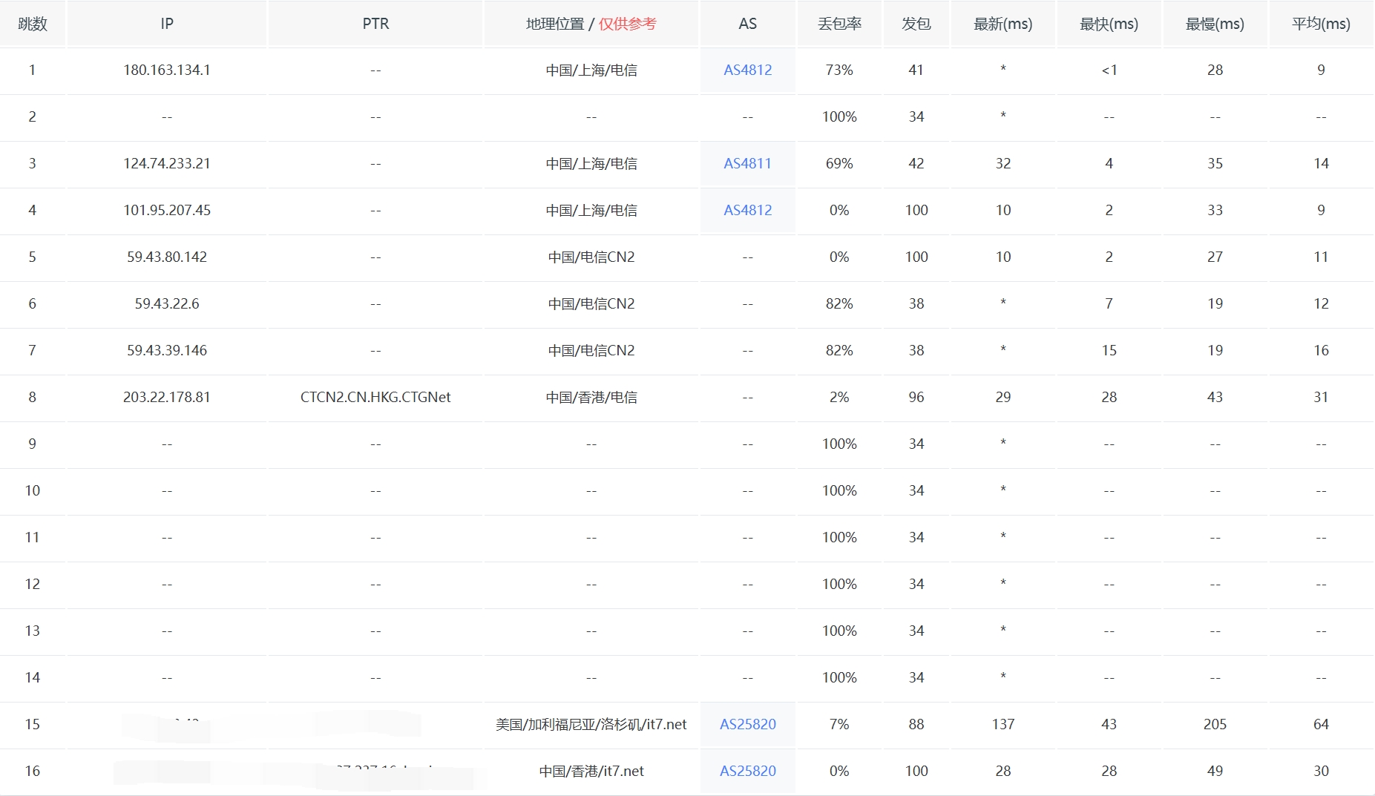Click the 平均(ms) column header
The height and width of the screenshot is (796, 1375).
tap(1321, 24)
